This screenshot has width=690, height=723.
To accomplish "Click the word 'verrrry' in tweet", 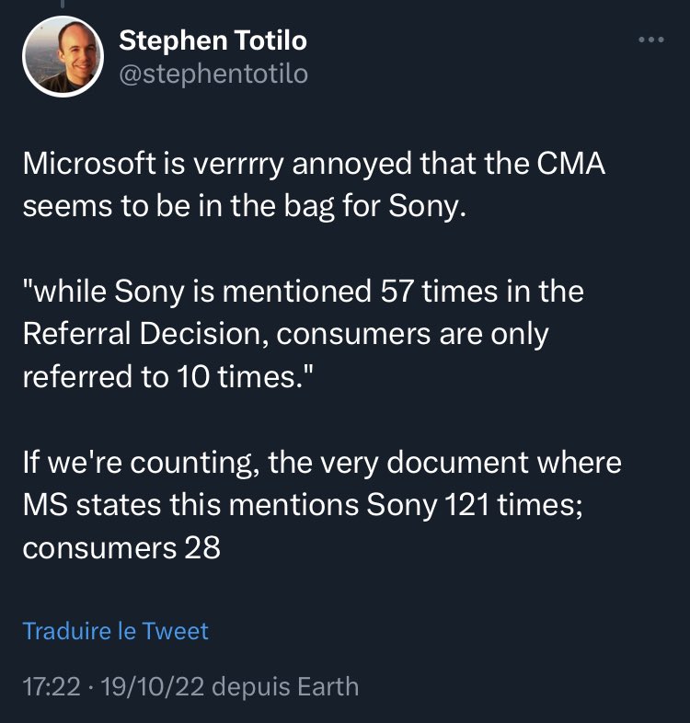I will tap(238, 164).
